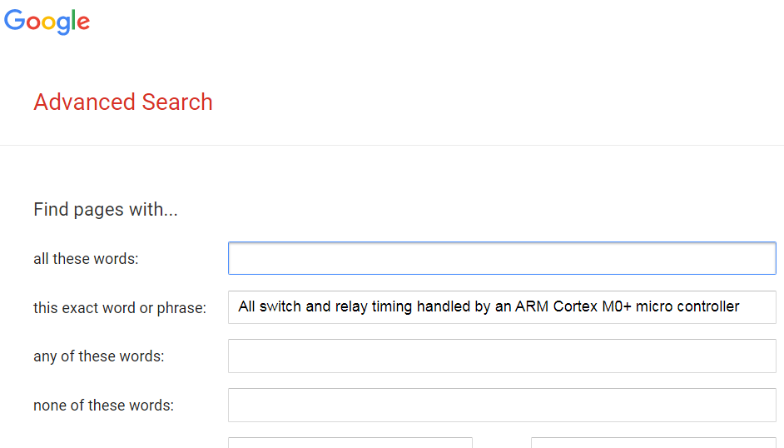Click the 'all these words:' label
The height and width of the screenshot is (448, 784).
coord(86,259)
